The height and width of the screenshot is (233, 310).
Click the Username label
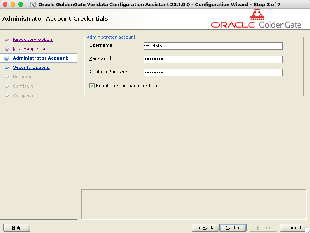(101, 45)
